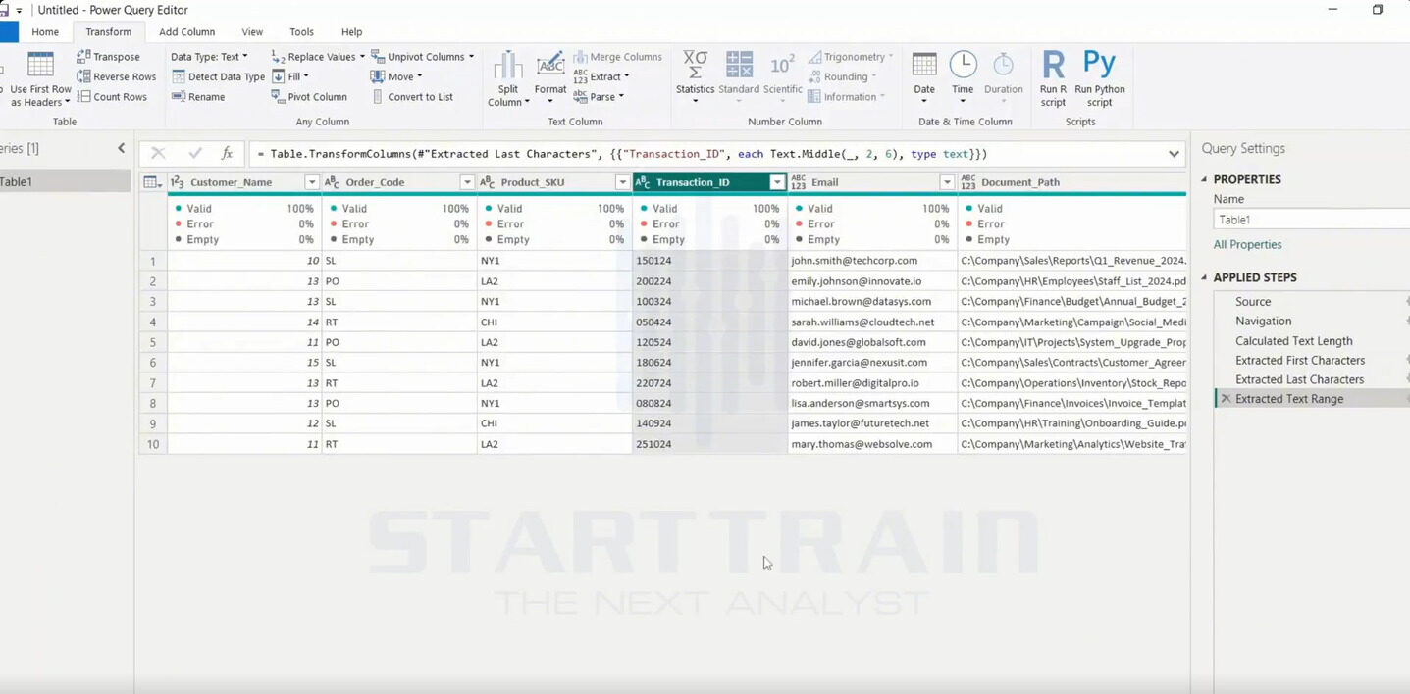Open the Split Column tool
Screen dimensions: 1410x694
tap(507, 79)
